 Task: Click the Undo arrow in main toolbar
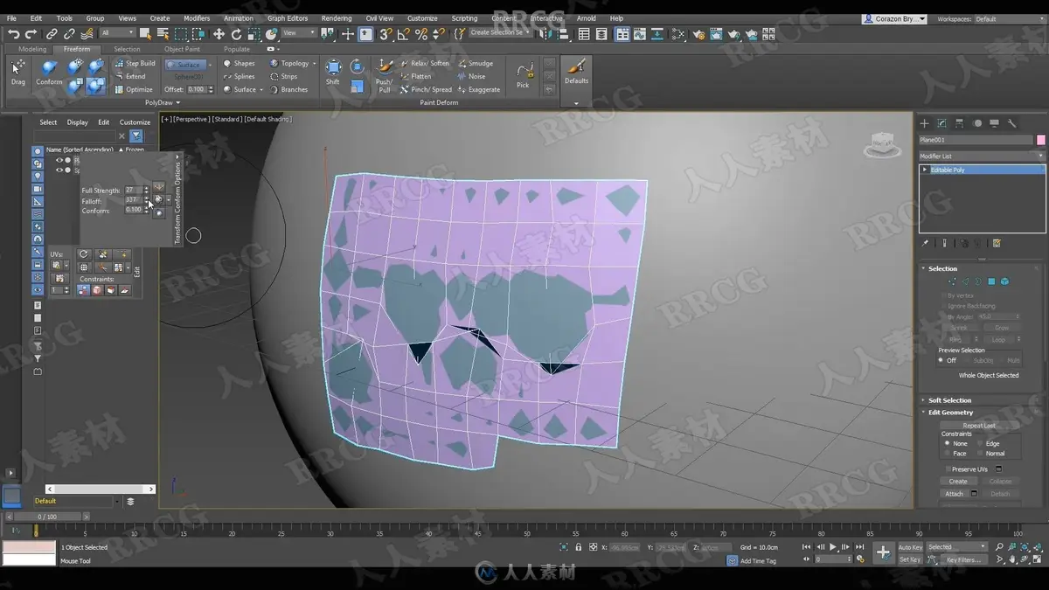tap(14, 33)
